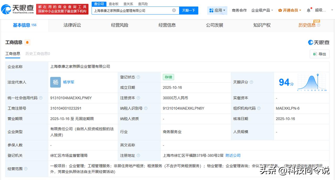Screen dimensions: 335x180
Task: Open the 开通会员 dropdown
Action: [x=290, y=10]
